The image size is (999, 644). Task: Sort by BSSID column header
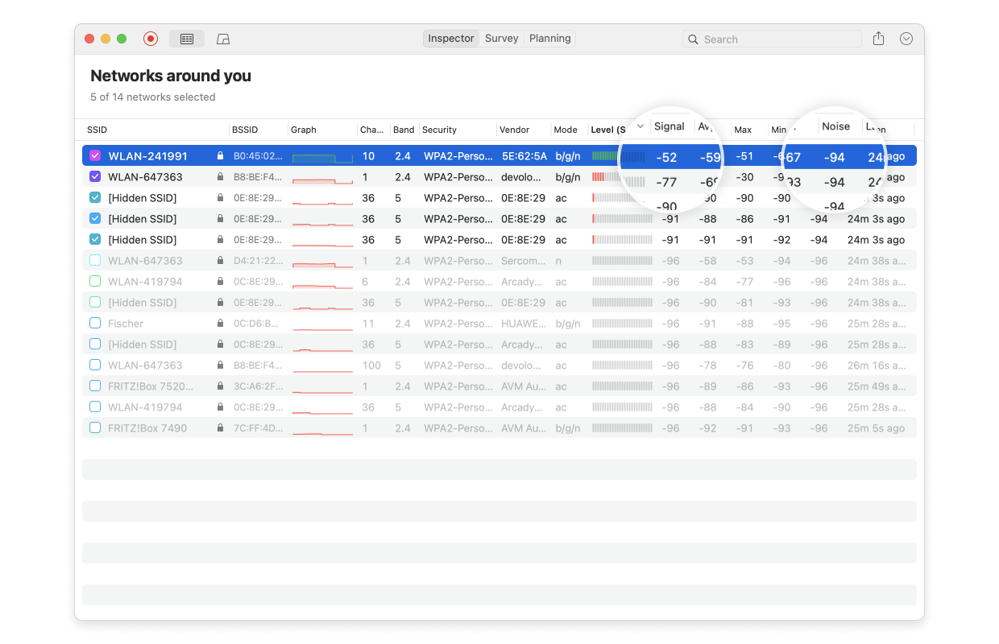245,130
